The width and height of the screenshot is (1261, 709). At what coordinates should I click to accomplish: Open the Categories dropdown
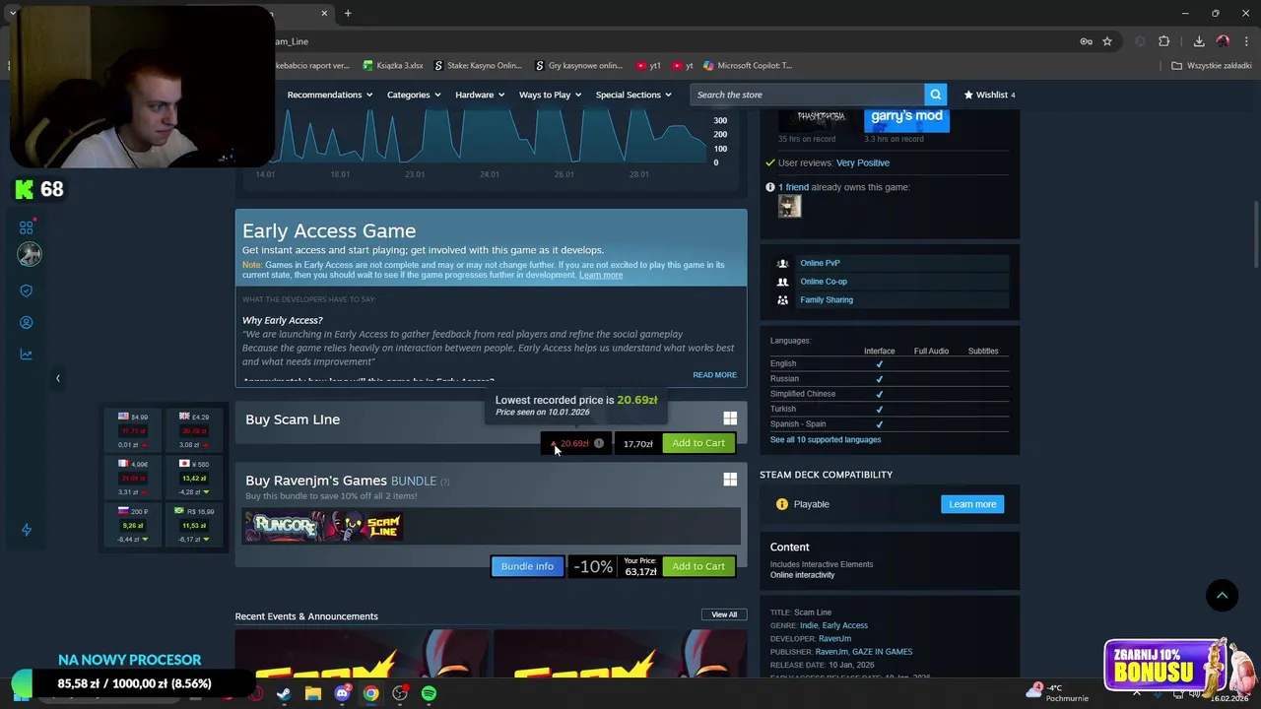click(414, 95)
